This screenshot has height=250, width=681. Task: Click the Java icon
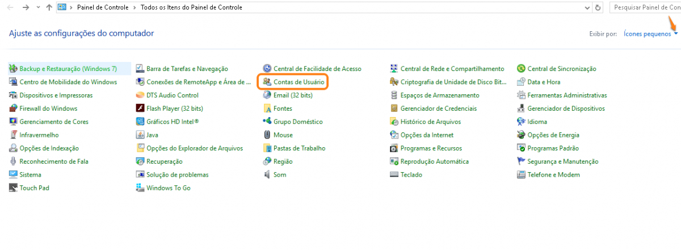pos(141,135)
